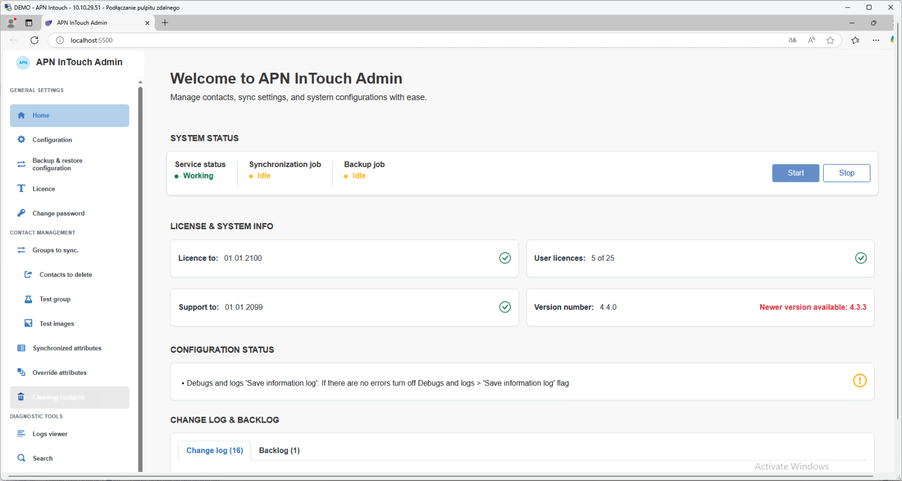902x481 pixels.
Task: Click the Groups to sync arrows icon
Action: [21, 250]
